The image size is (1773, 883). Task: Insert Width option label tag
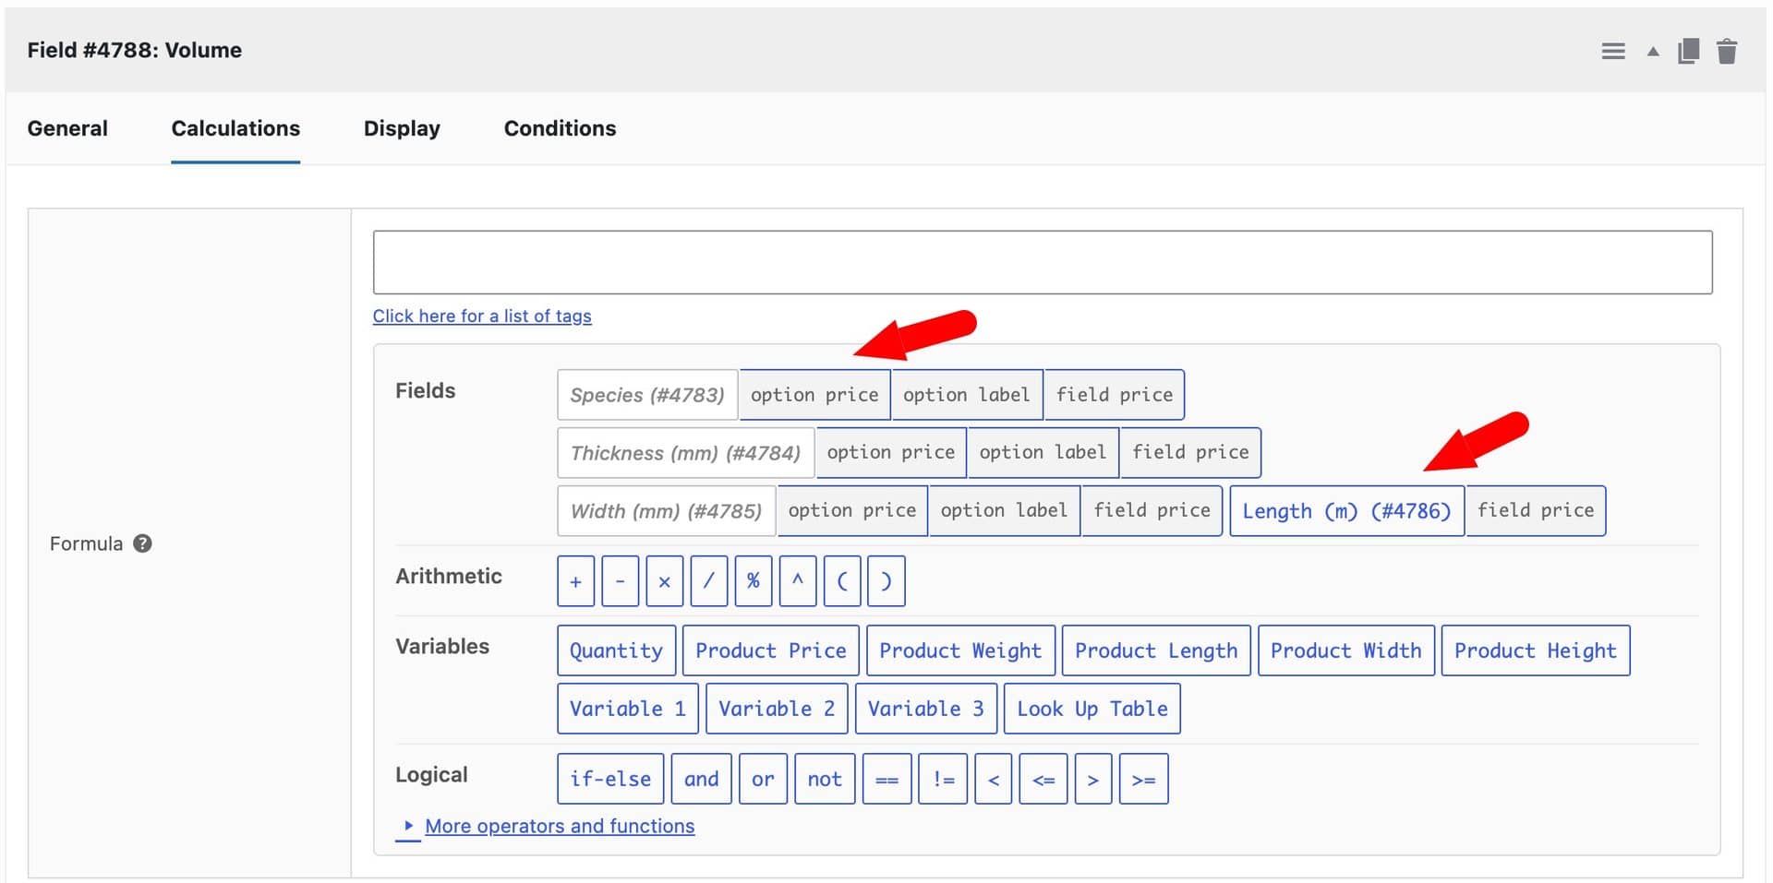pos(1004,510)
